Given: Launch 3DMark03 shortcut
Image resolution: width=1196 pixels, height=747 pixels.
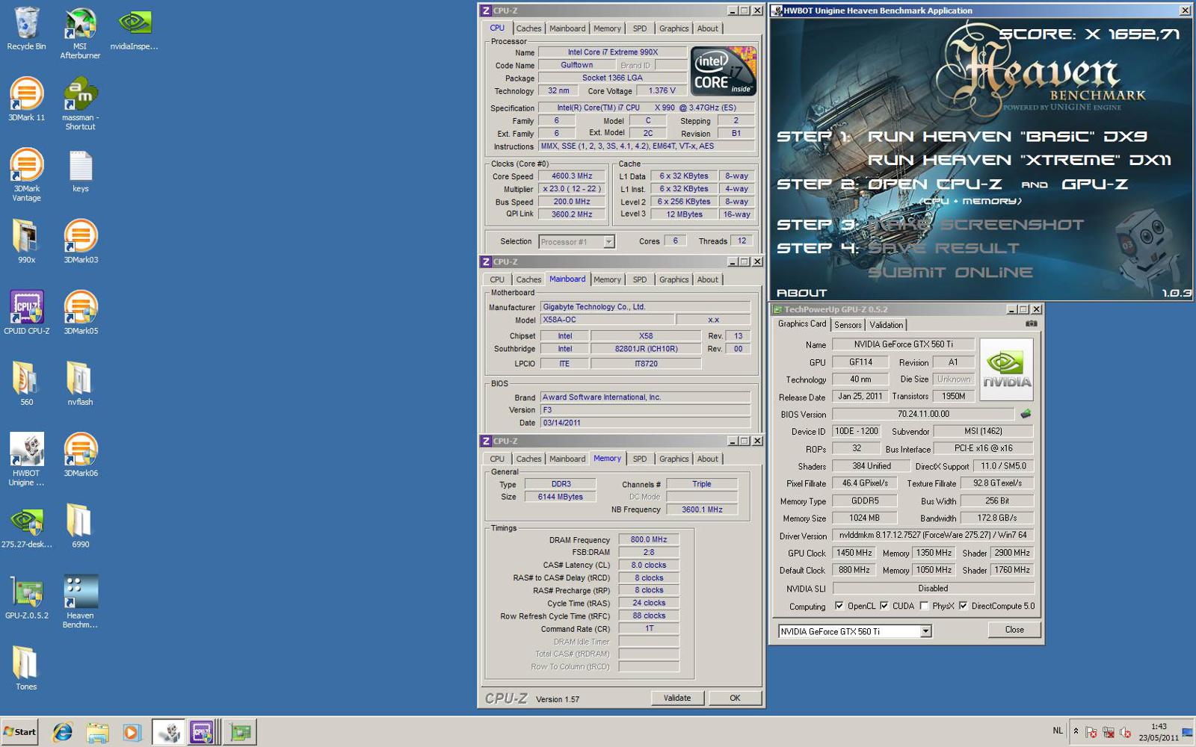Looking at the screenshot, I should [80, 241].
